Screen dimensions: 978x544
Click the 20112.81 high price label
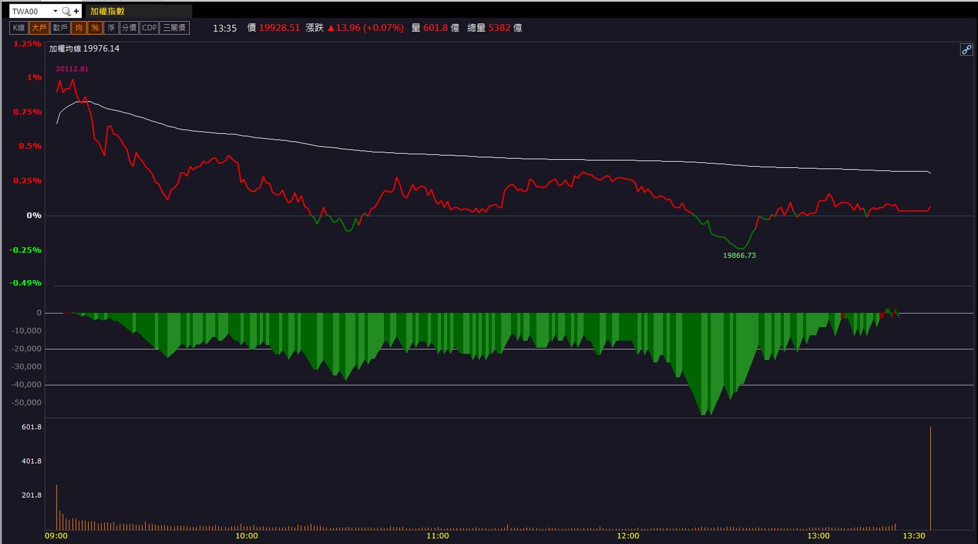[x=72, y=69]
